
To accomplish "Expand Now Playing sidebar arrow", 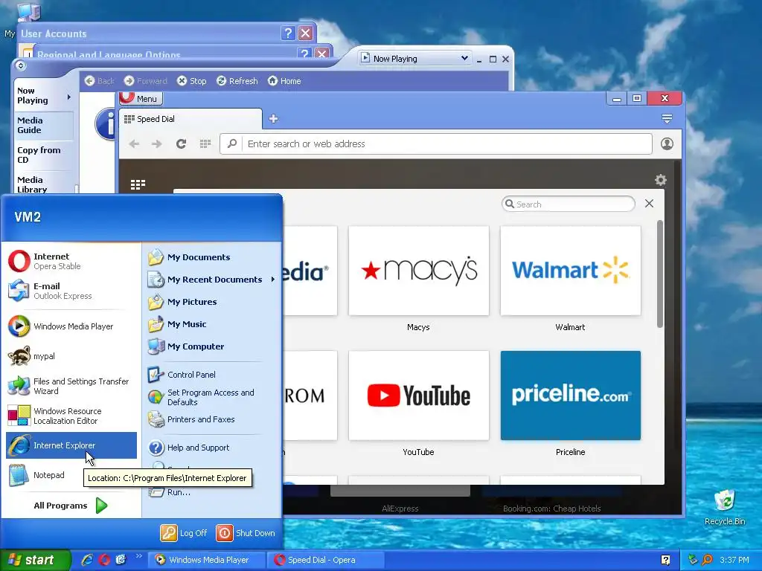I will click(69, 97).
